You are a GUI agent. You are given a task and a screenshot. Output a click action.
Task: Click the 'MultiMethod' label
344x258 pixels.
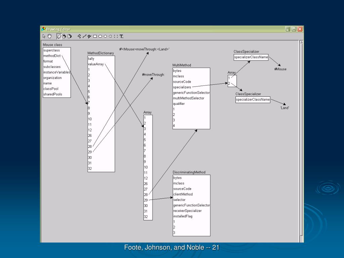[x=182, y=65]
